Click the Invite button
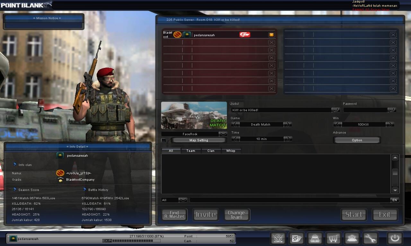 pos(205,214)
